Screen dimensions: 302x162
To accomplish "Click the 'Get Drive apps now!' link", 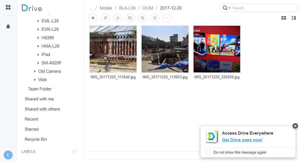I will pos(242,140).
